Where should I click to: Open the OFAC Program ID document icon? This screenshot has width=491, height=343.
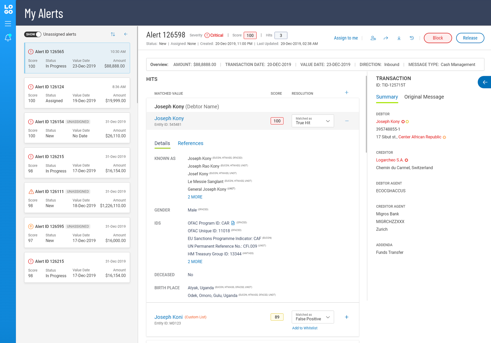[233, 223]
